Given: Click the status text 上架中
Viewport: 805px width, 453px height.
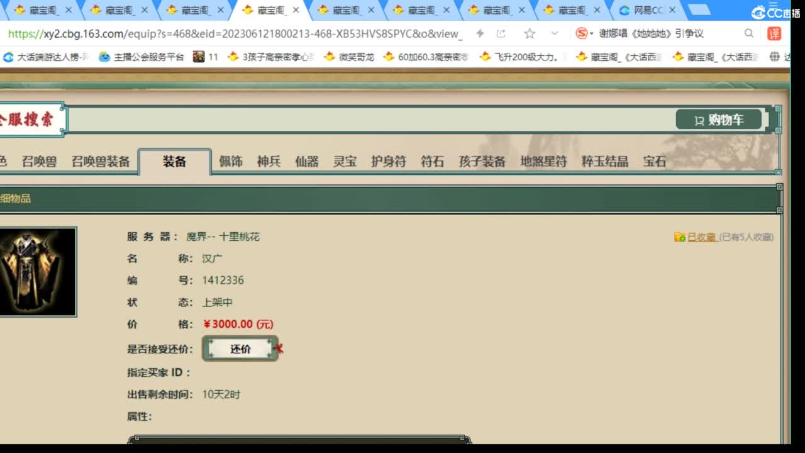Looking at the screenshot, I should tap(217, 302).
